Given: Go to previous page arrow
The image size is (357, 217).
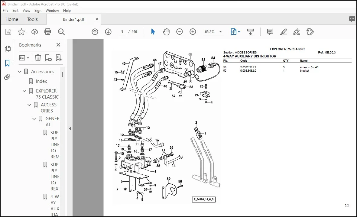Looking at the screenshot, I should [x=95, y=32].
